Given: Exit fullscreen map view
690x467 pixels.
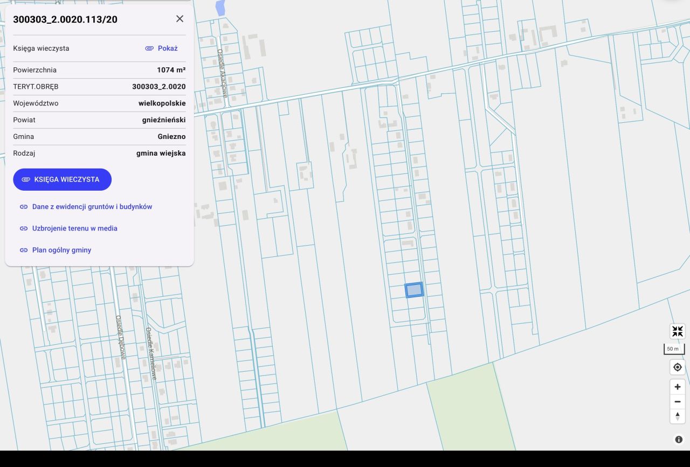Looking at the screenshot, I should point(678,331).
